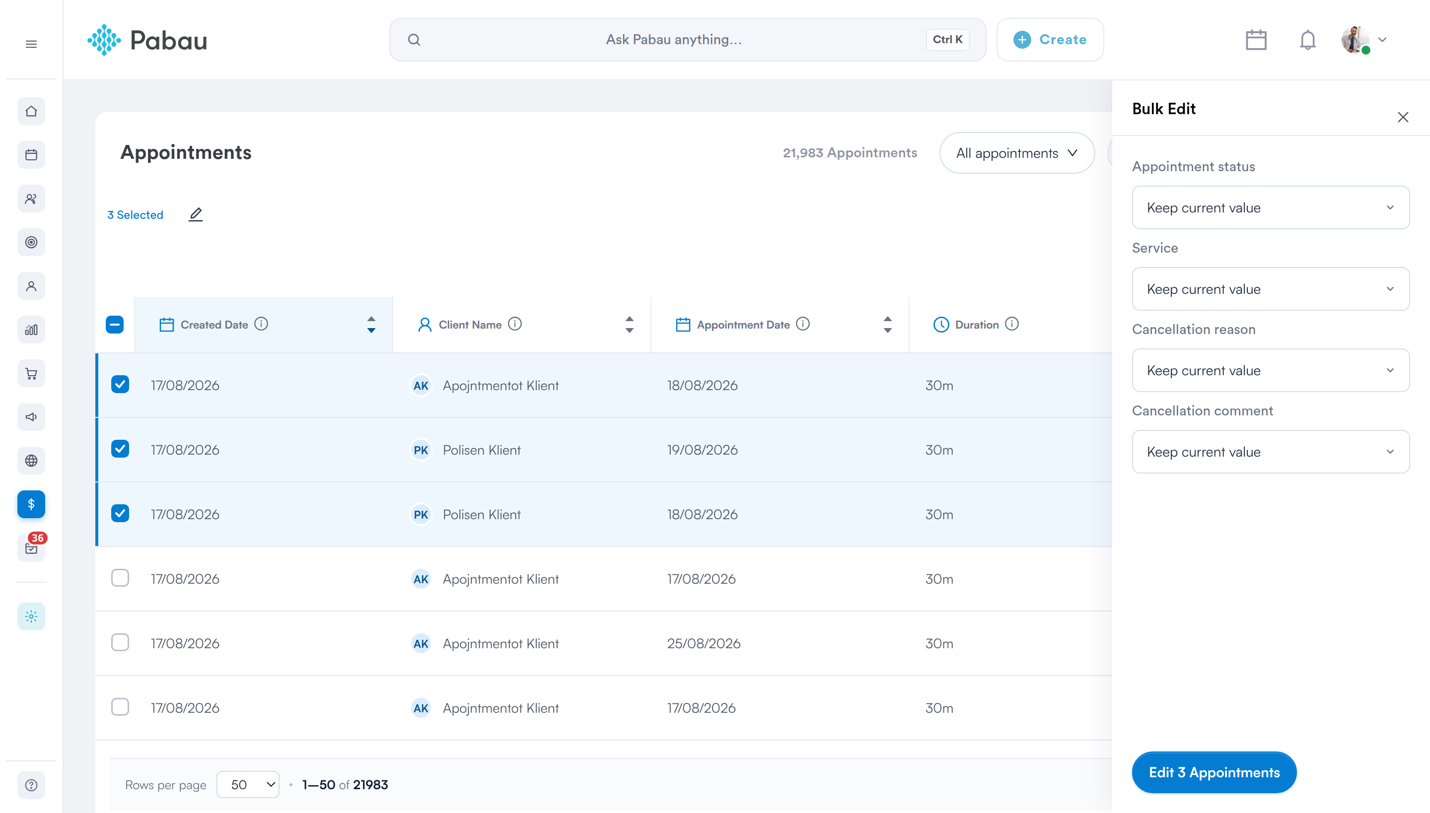This screenshot has width=1430, height=813.
Task: Open the tasks icon with 36 badge
Action: (x=31, y=548)
